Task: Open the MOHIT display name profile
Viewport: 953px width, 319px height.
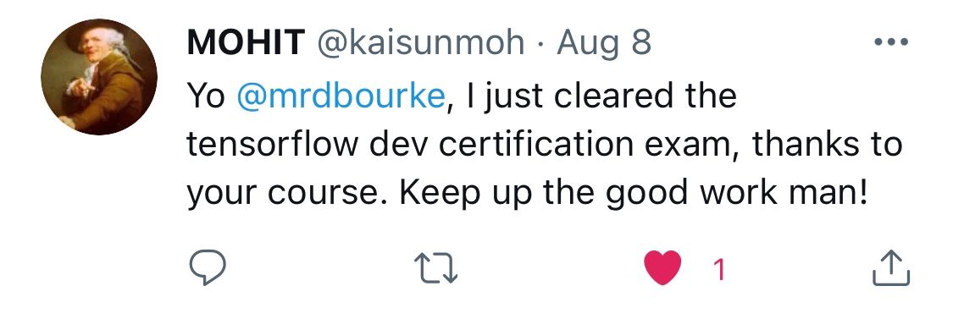Action: click(247, 42)
